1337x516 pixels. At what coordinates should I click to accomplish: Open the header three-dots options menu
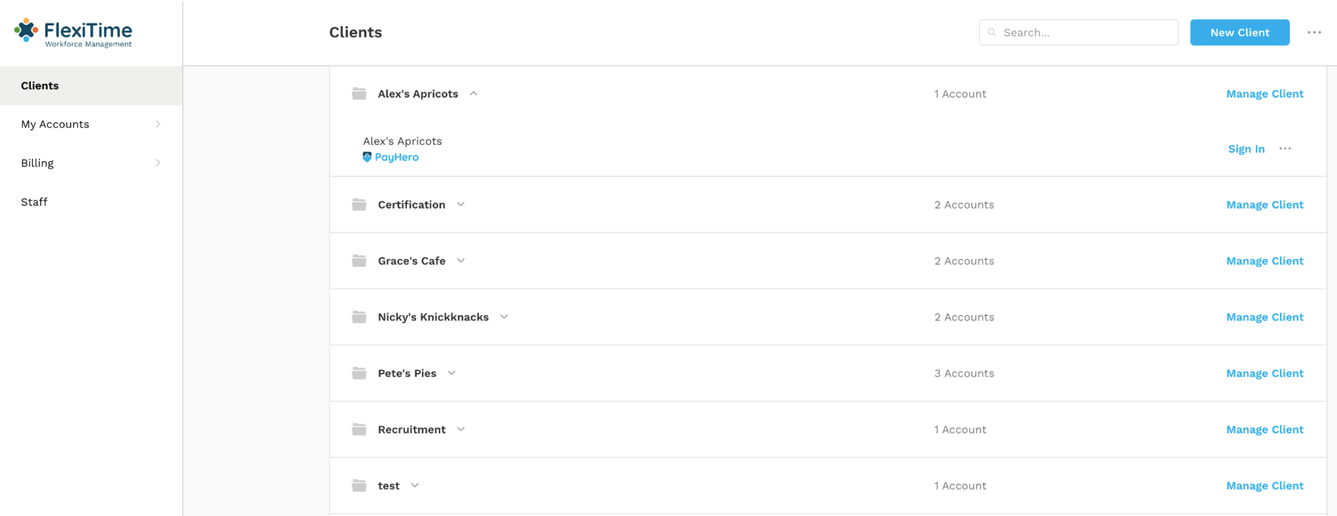pos(1314,33)
